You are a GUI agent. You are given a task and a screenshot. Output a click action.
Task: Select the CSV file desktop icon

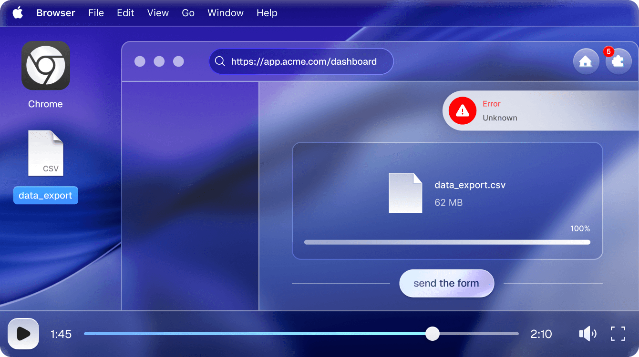(x=46, y=153)
